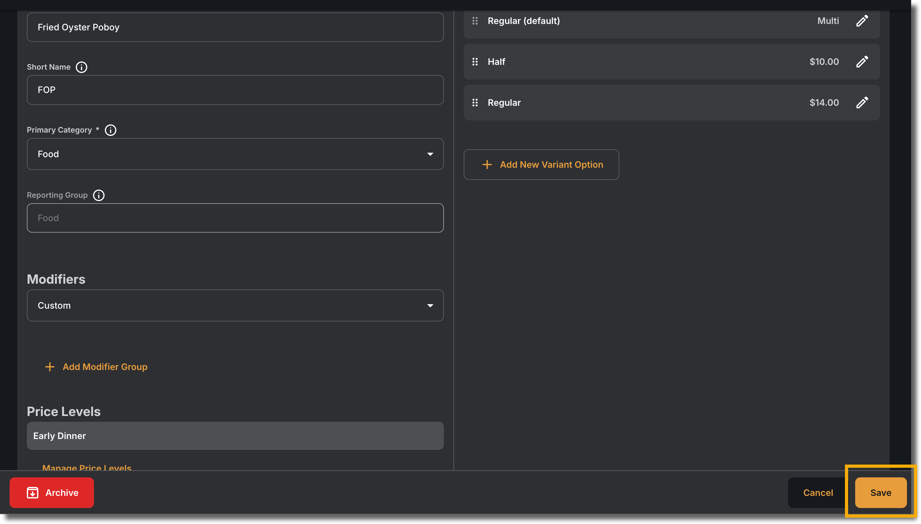The height and width of the screenshot is (524, 921).
Task: Add New Variant Option
Action: 541,165
